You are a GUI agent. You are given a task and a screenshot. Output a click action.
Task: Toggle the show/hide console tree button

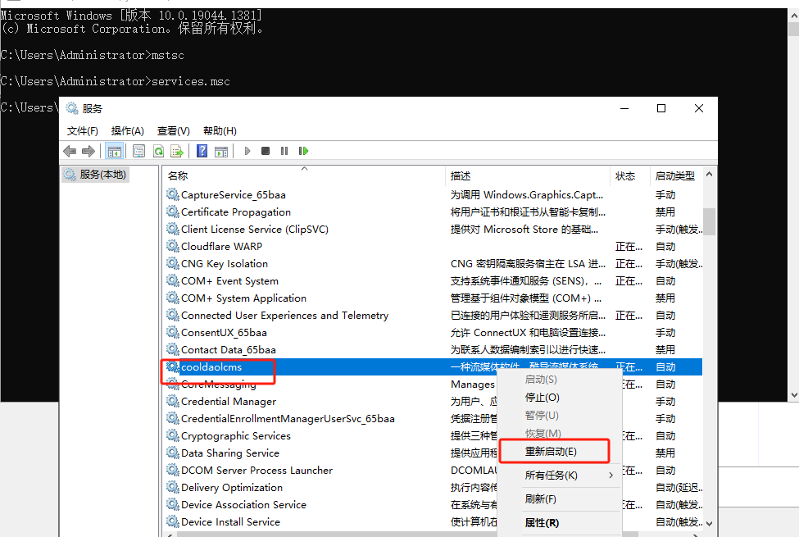pos(114,151)
